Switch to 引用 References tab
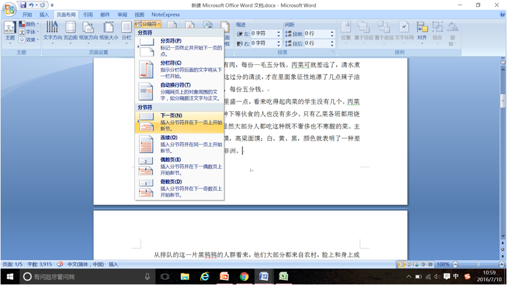 (88, 15)
